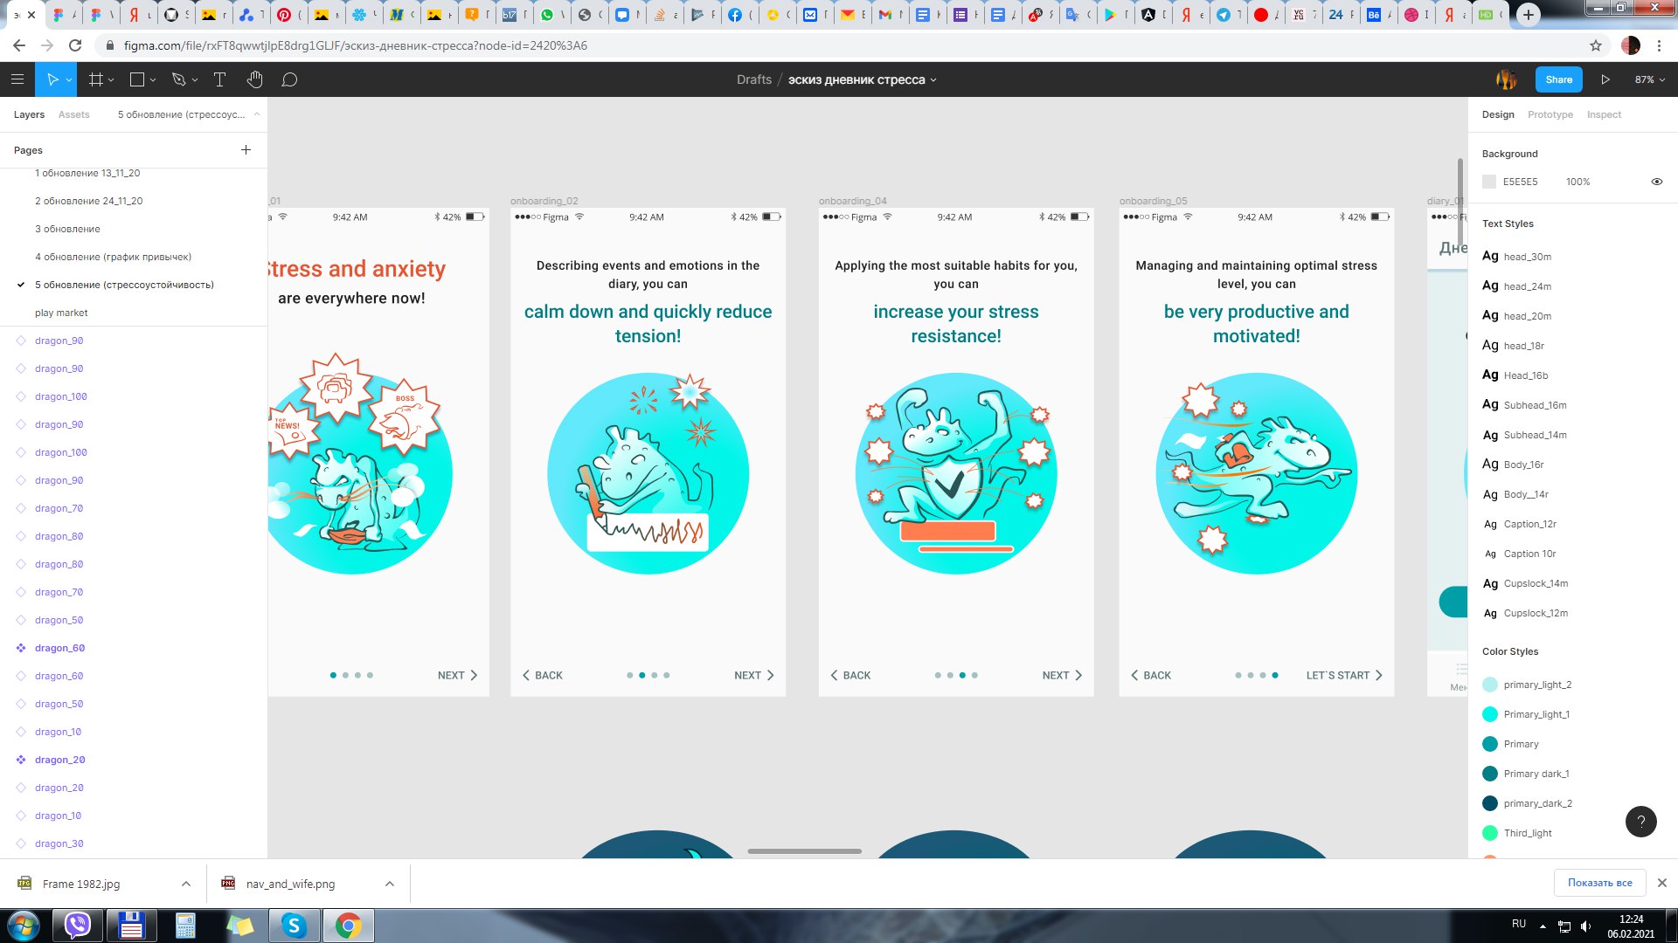This screenshot has width=1678, height=943.
Task: Go back in browser history
Action: 19,45
